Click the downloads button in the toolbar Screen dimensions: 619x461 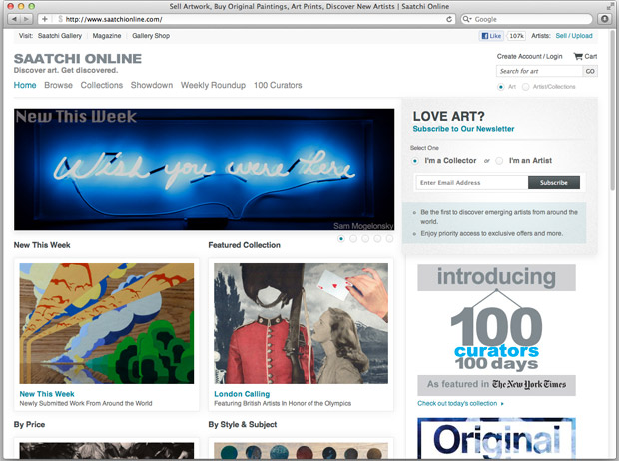604,19
